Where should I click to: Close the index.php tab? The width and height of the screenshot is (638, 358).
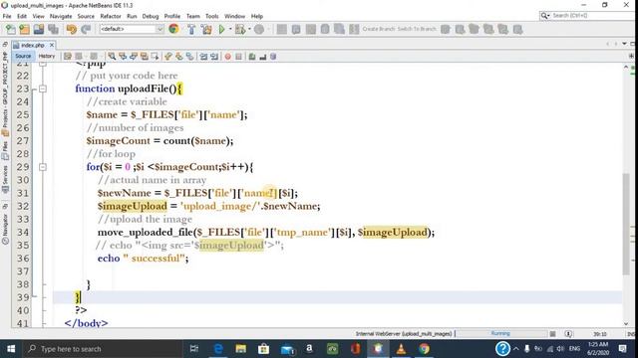[x=52, y=45]
